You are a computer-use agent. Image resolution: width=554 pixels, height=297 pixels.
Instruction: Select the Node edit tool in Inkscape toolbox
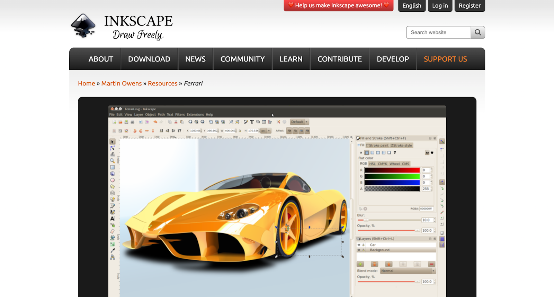point(113,148)
